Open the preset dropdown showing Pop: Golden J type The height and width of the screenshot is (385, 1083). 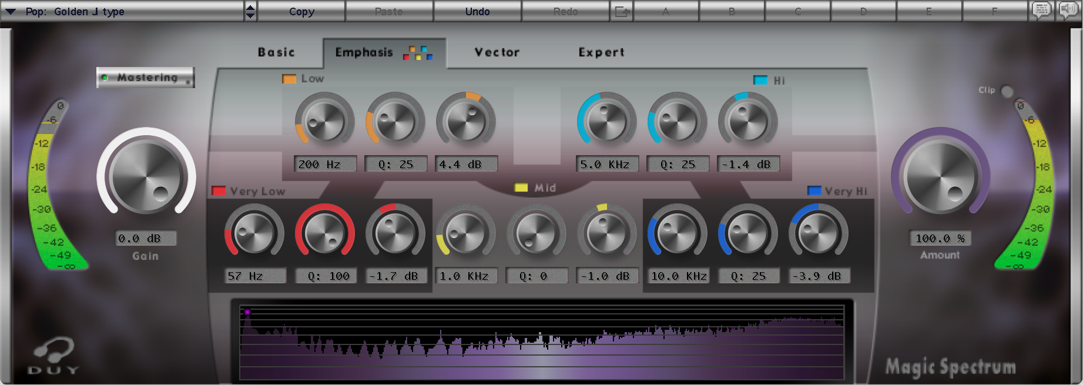coord(122,11)
